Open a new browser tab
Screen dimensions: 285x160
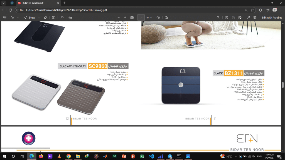tap(64, 3)
